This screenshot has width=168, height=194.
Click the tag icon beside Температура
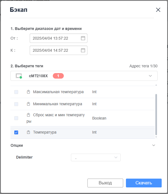28,132
